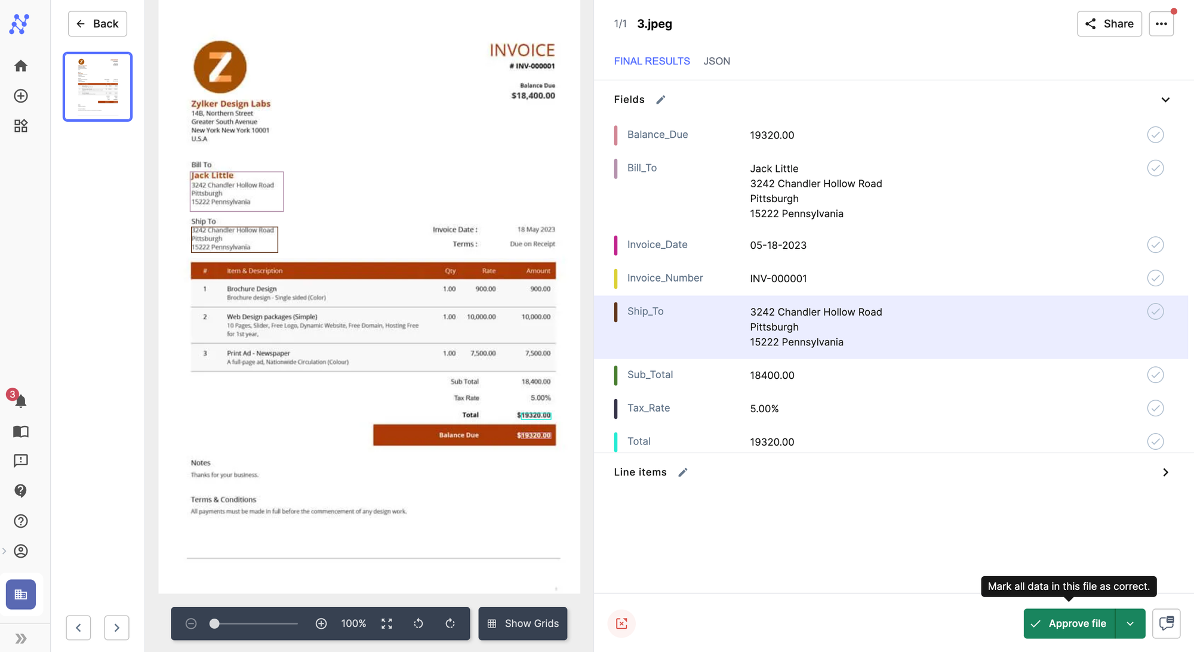Click the Home icon in sidebar
1194x652 pixels.
[21, 66]
